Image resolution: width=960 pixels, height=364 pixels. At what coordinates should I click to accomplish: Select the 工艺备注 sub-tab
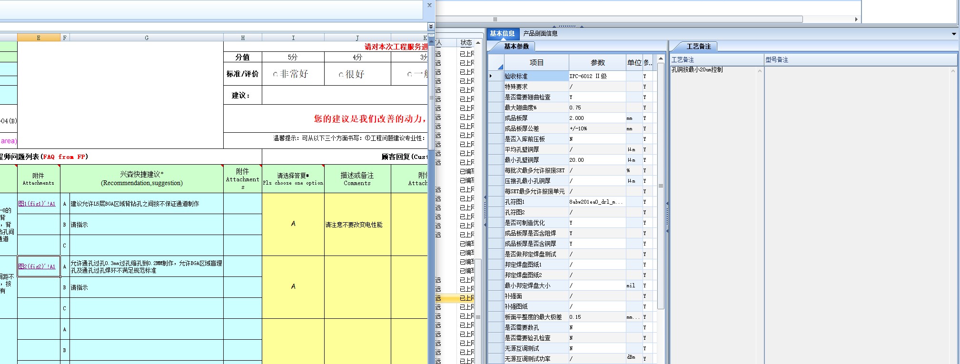click(698, 46)
